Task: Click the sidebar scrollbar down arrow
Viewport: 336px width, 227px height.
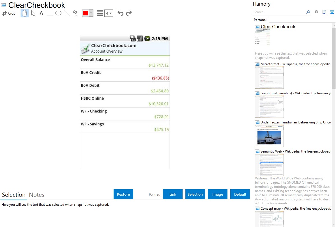Action: click(334, 225)
